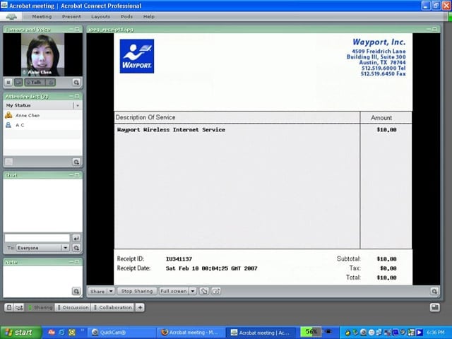The image size is (452, 339).
Task: Click the Acrobat Connect logo icon in menu bar
Action: pyautogui.click(x=11, y=17)
